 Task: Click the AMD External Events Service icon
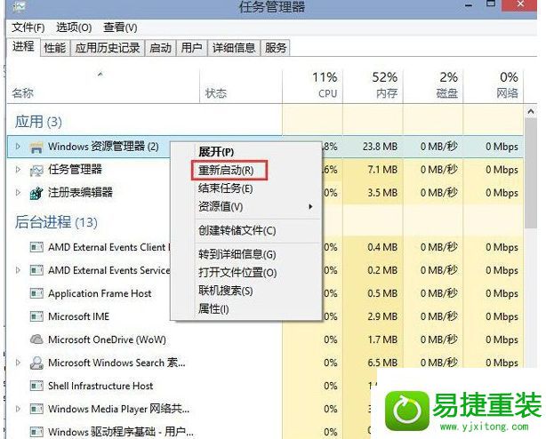pyautogui.click(x=36, y=270)
